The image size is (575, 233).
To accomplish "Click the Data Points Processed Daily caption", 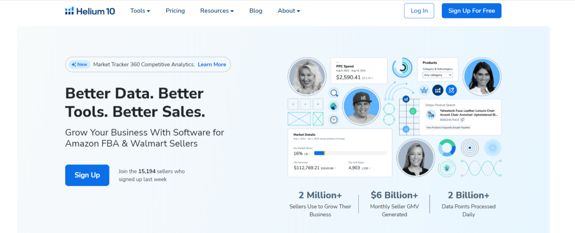I will (469, 210).
